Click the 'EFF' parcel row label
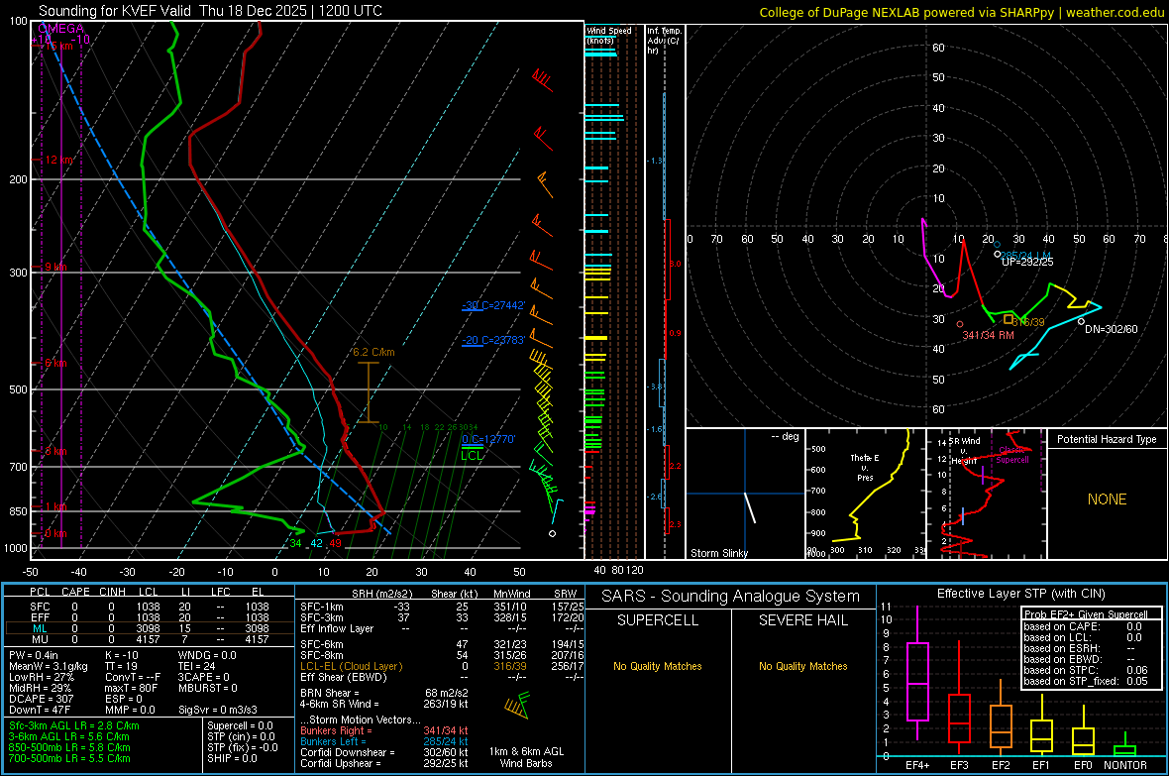Image resolution: width=1169 pixels, height=776 pixels. (40, 617)
